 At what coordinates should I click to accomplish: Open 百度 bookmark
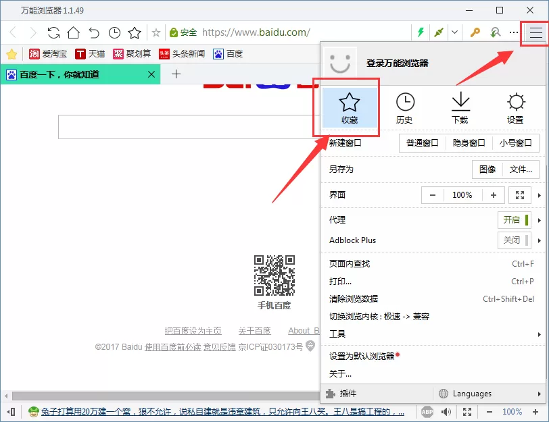[x=228, y=54]
